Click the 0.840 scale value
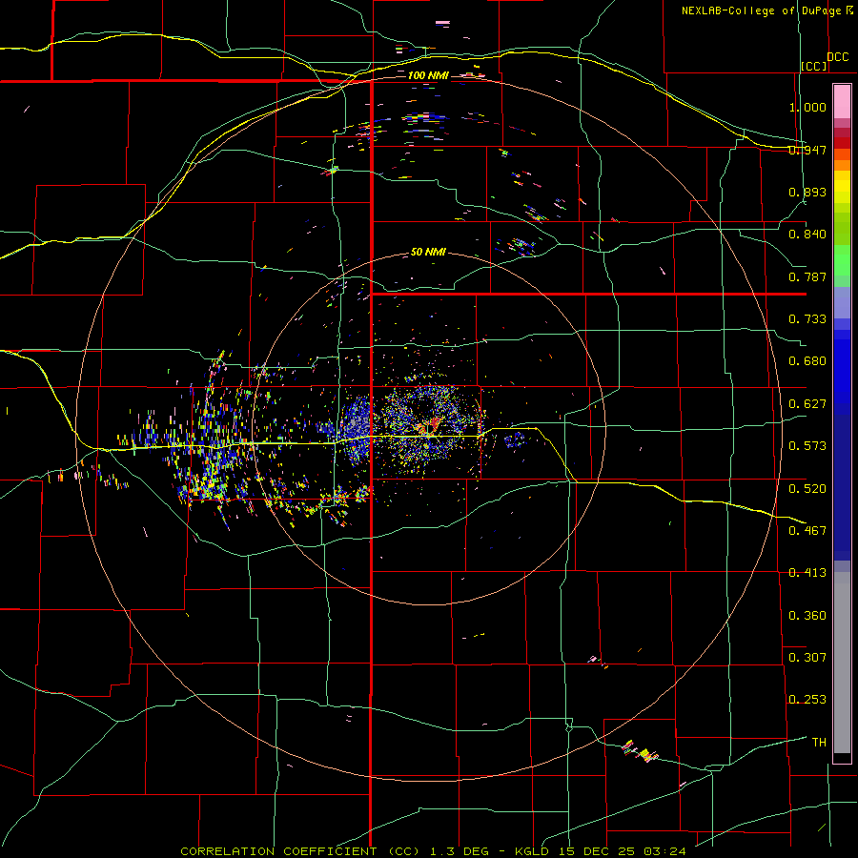 coord(807,235)
